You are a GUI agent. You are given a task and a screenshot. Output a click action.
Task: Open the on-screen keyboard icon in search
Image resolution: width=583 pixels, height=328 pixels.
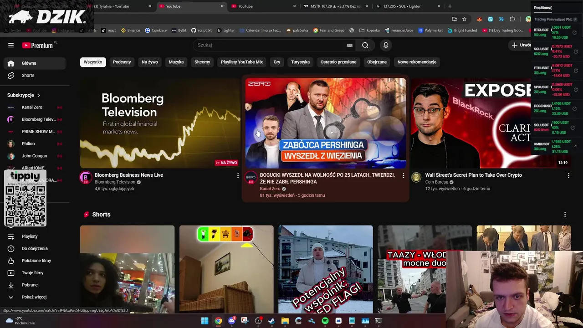[349, 45]
